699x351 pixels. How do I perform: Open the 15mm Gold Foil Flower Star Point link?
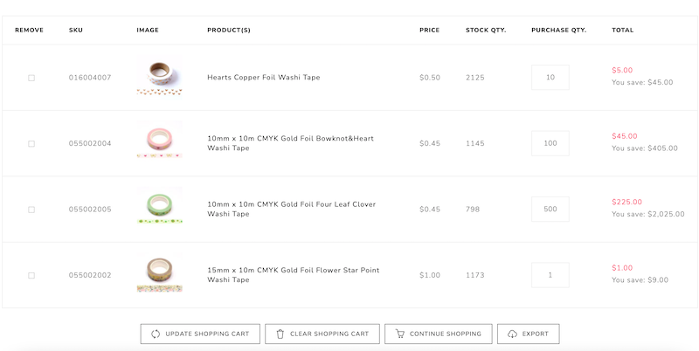[293, 275]
